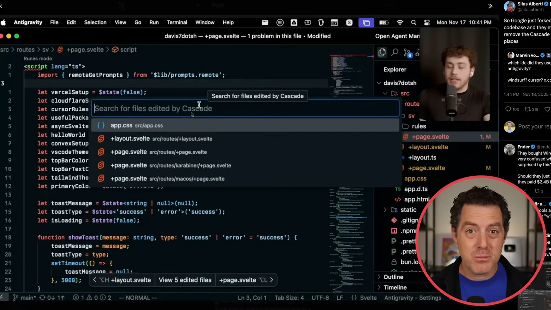Image resolution: width=551 pixels, height=310 pixels.
Task: Open the Search view magnifier icon in sidebar
Action: (395, 52)
